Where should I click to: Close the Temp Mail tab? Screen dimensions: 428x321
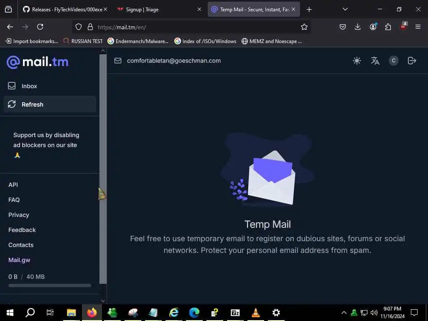[x=293, y=9]
